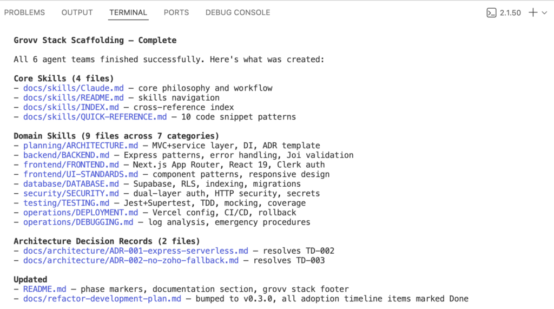
Task: Switch to the PROBLEMS tab
Action: click(24, 12)
